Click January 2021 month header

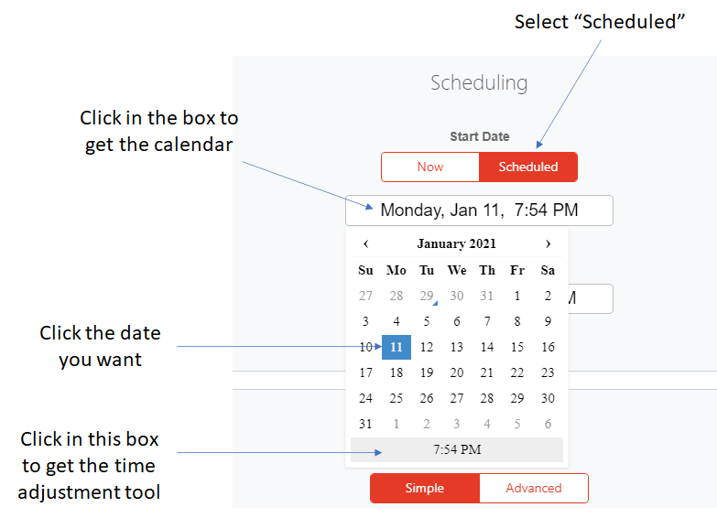click(457, 243)
